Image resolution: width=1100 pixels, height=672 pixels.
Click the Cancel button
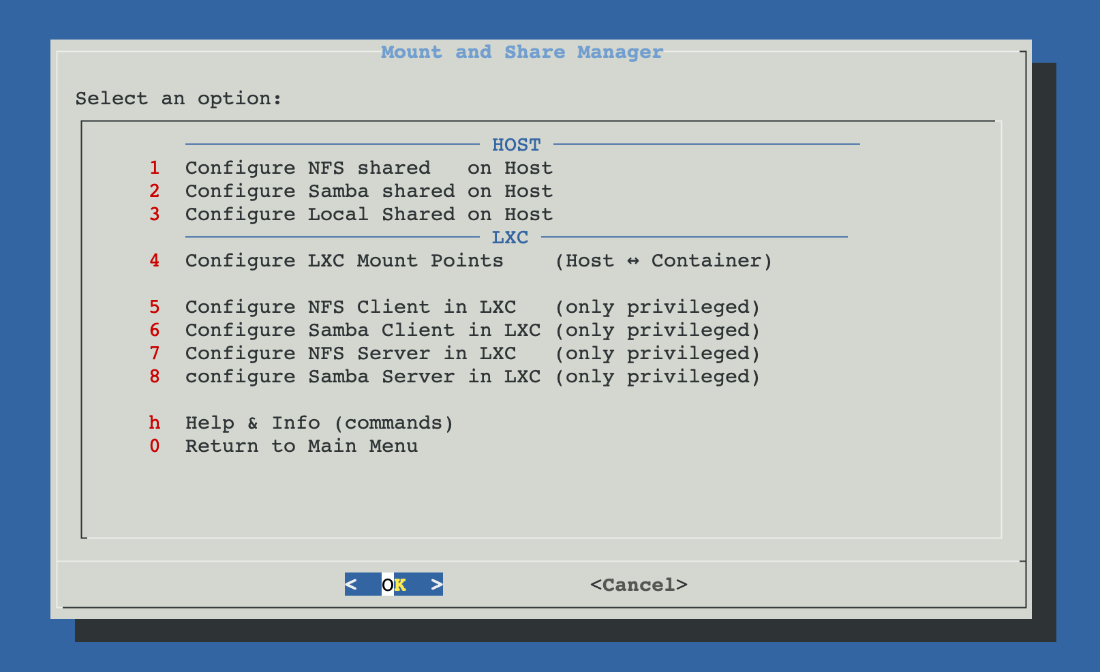click(x=639, y=585)
